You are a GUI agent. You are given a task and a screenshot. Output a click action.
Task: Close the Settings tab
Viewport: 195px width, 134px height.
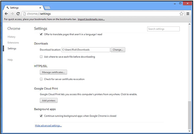(x=40, y=8)
